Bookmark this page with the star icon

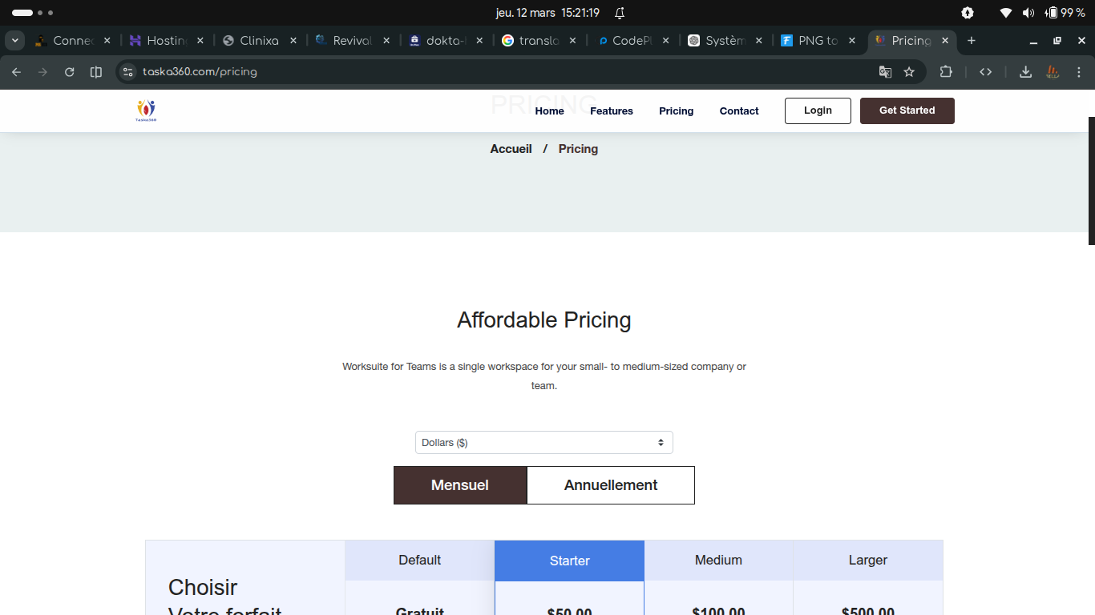(909, 72)
